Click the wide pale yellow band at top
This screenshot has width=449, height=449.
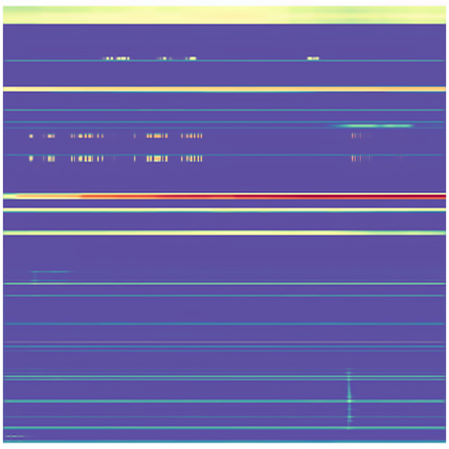tap(224, 15)
